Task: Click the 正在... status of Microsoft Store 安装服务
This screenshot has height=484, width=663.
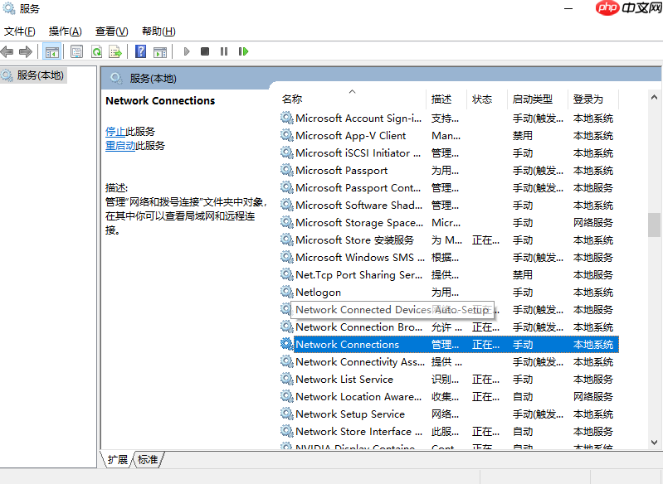Action: [485, 240]
